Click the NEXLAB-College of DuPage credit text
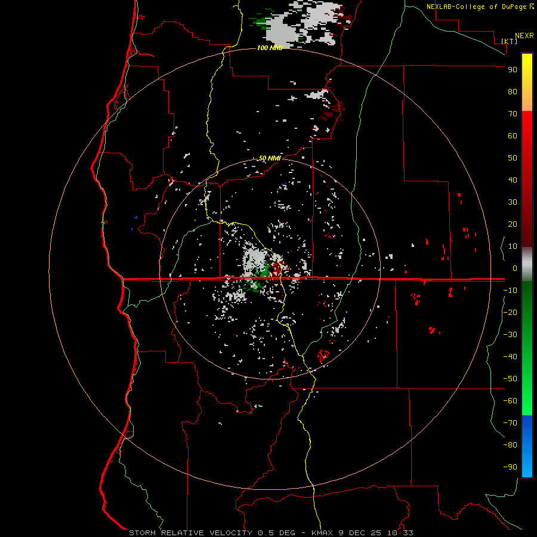The image size is (537, 537). pos(477,7)
